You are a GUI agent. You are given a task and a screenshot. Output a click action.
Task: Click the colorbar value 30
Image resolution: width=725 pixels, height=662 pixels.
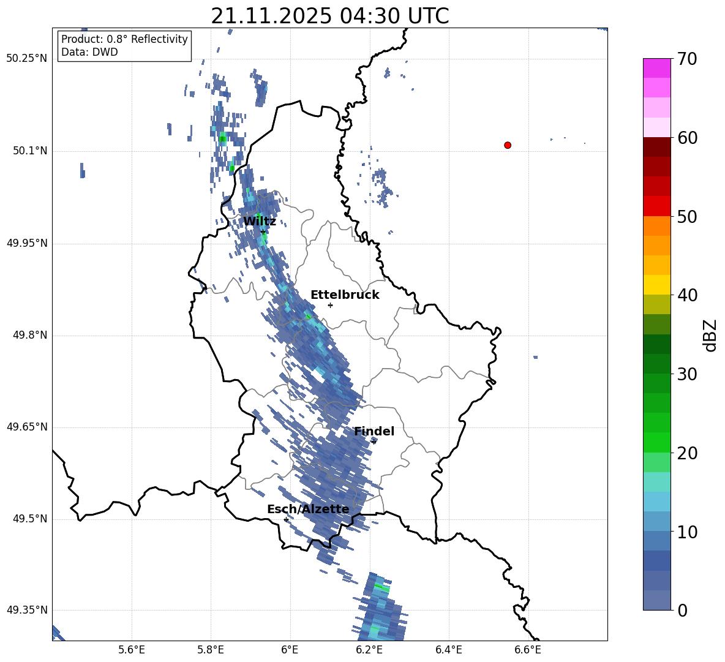(688, 374)
